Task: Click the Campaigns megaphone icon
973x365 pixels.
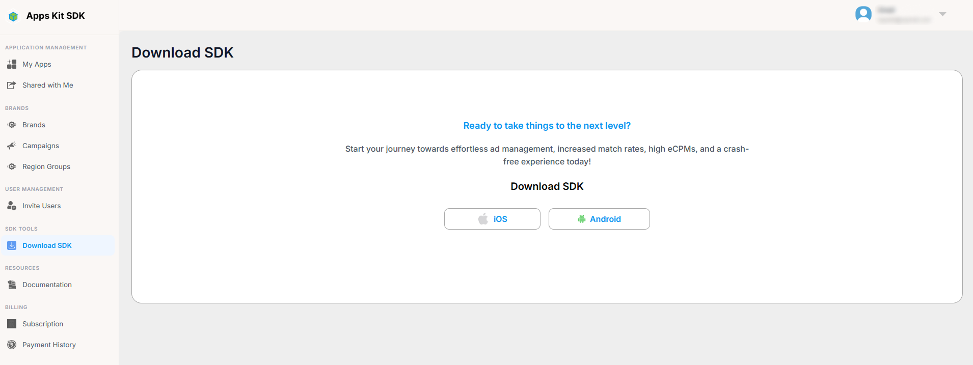Action: [x=12, y=146]
